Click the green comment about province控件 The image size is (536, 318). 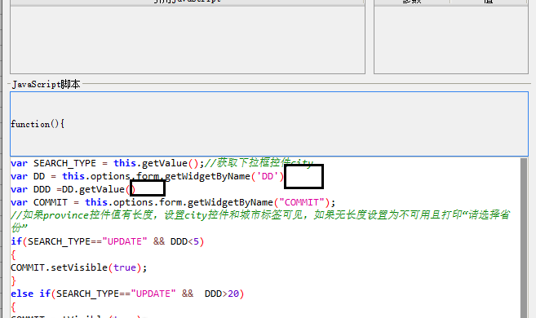pos(260,221)
